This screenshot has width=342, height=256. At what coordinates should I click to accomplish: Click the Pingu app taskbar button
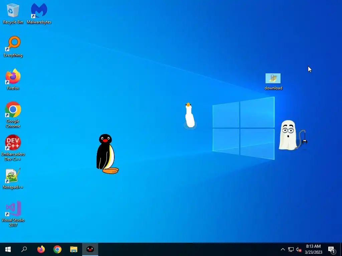(90, 249)
